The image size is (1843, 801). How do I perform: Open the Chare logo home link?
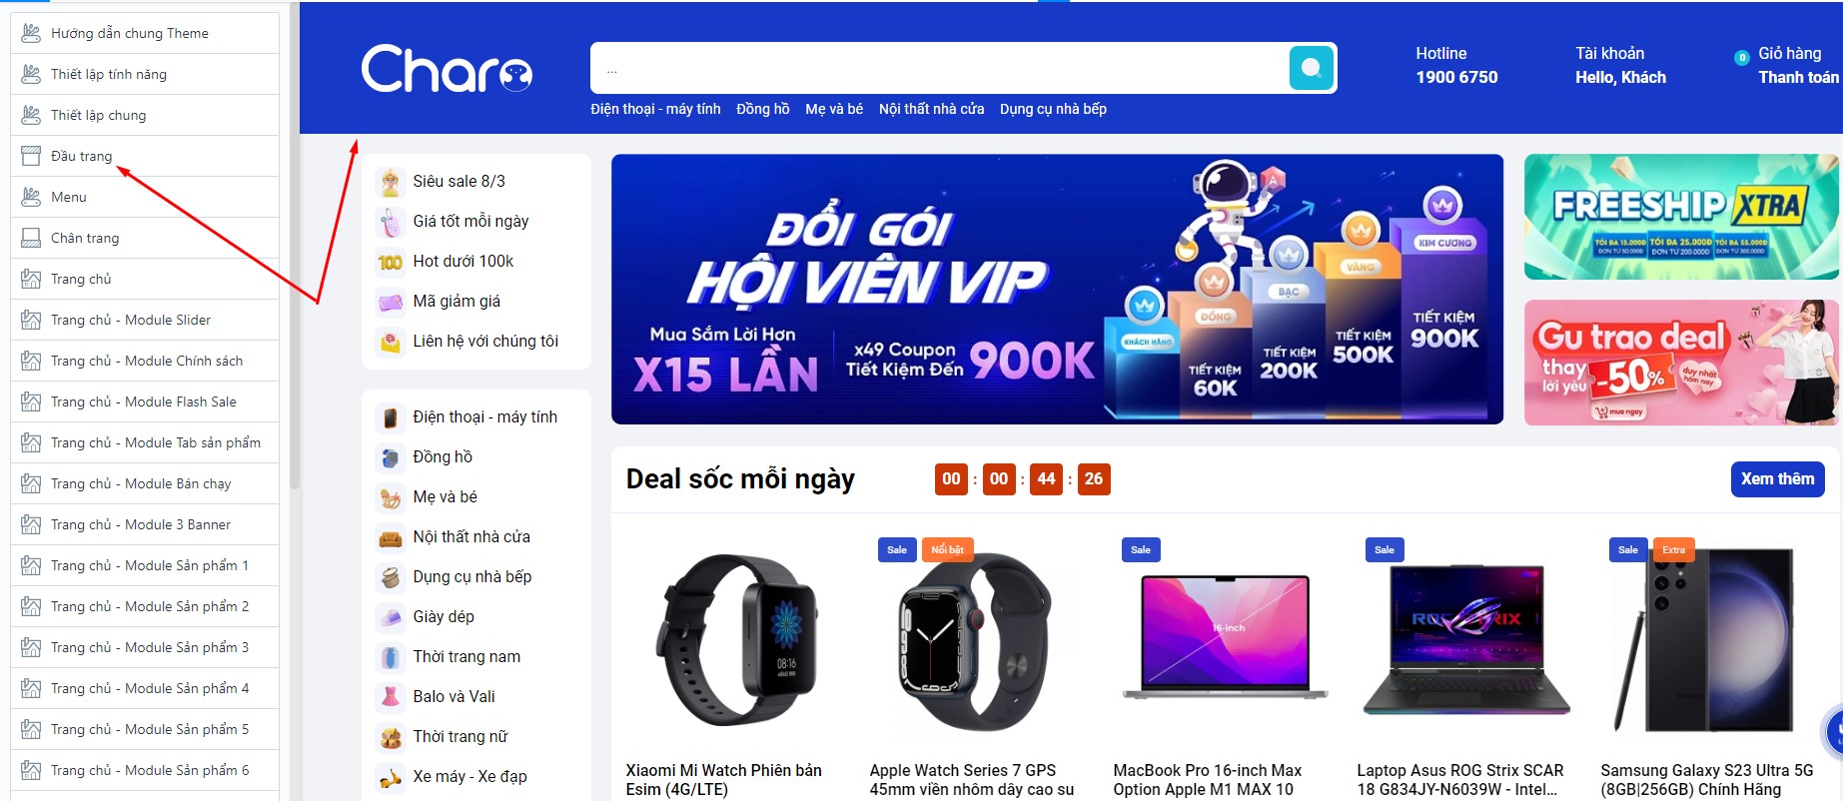point(447,68)
